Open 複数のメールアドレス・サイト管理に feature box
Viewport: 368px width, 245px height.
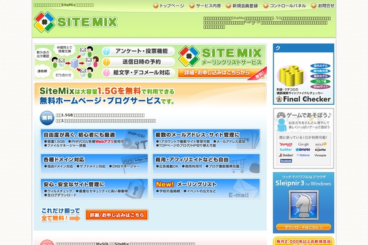click(206, 139)
